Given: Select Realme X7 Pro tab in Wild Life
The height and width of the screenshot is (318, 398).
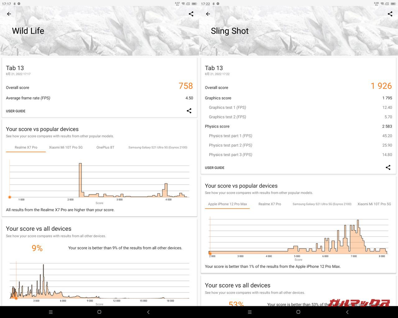Looking at the screenshot, I should point(26,148).
